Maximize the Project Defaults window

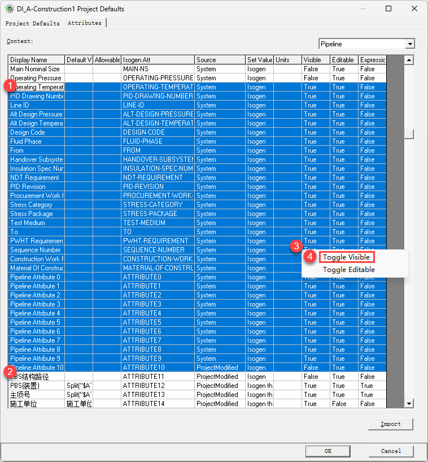388,9
